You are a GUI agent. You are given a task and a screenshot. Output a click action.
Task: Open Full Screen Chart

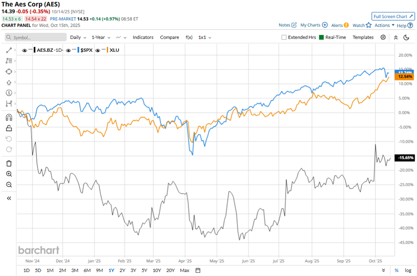(x=393, y=16)
